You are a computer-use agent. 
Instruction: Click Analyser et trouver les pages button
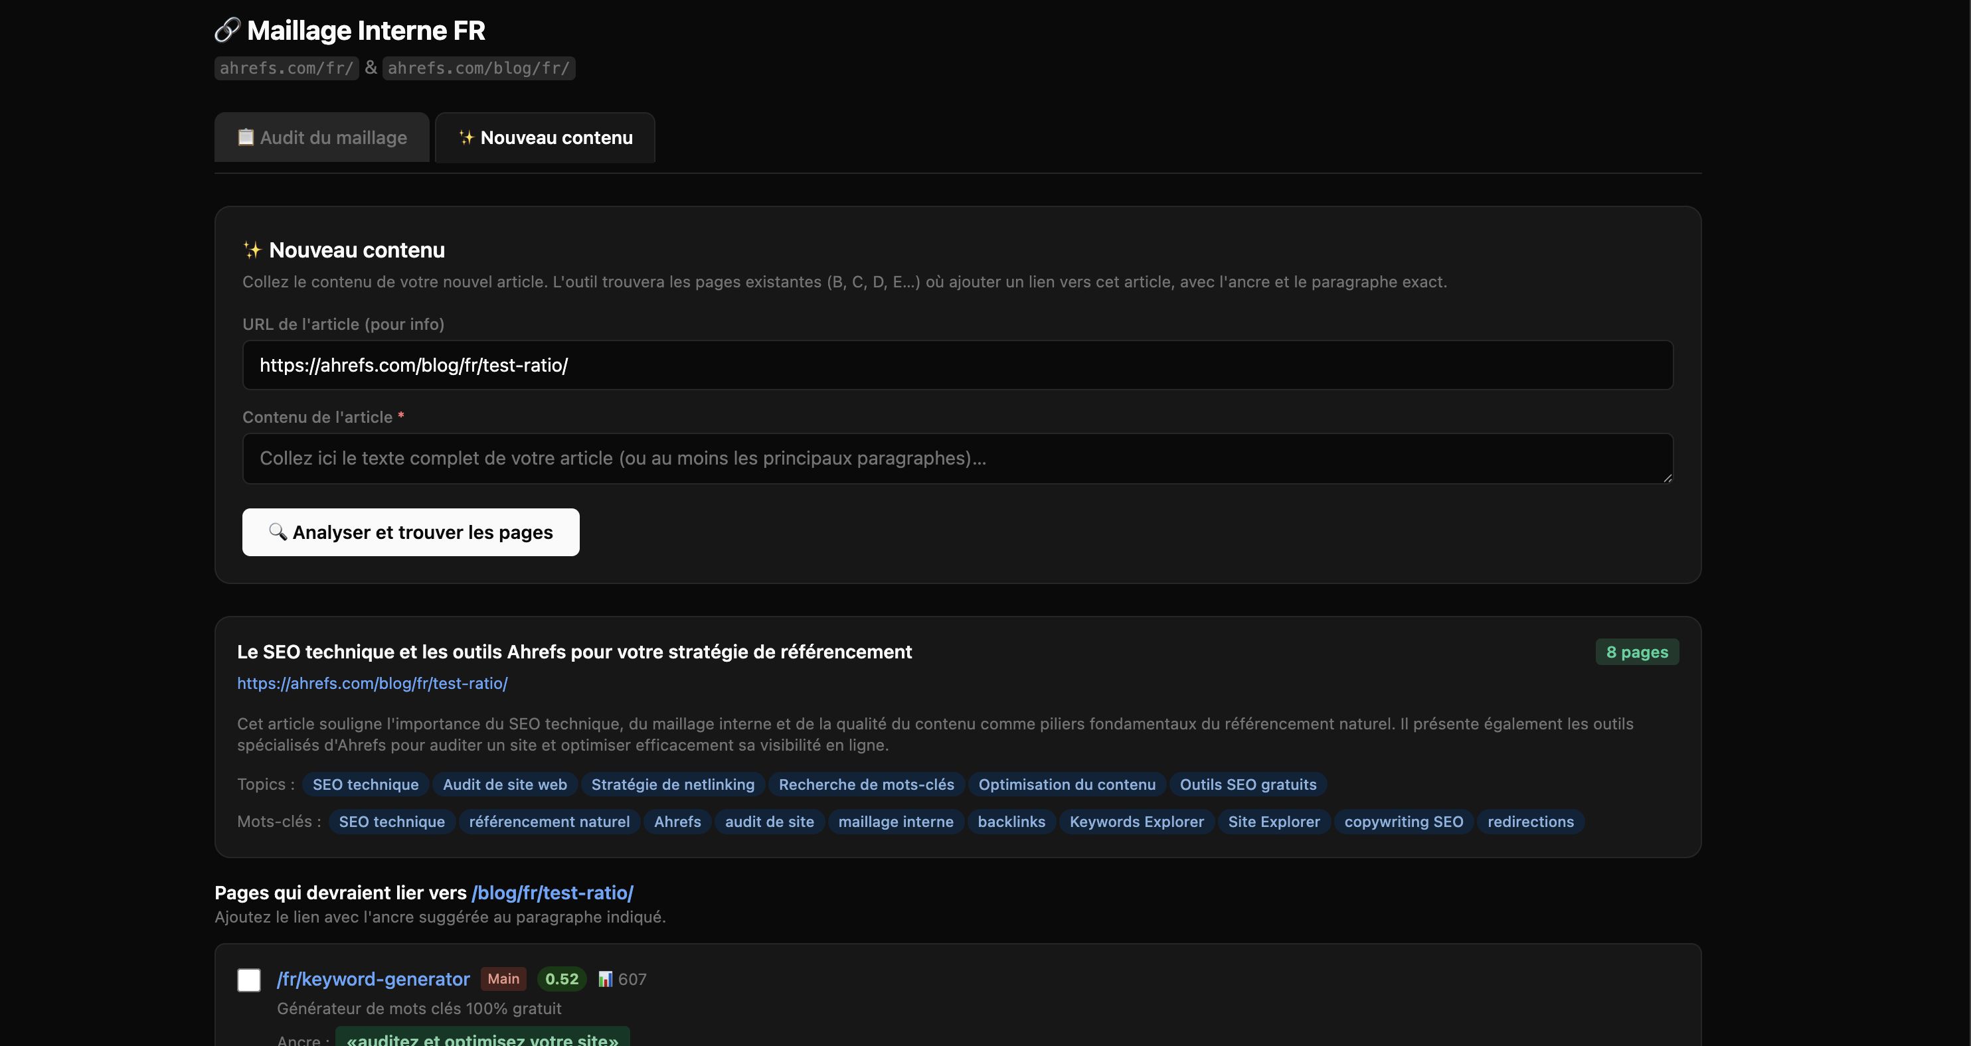pos(411,532)
